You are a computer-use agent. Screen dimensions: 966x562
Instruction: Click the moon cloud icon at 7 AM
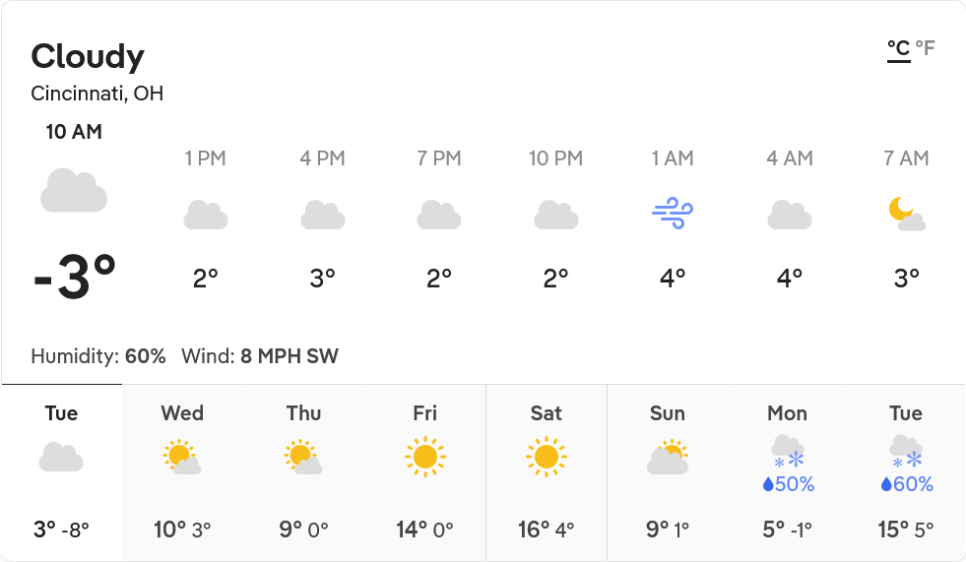click(x=906, y=214)
